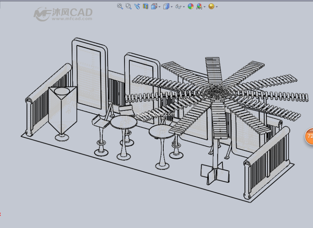Select the round table in the 3D viewport

(124, 122)
